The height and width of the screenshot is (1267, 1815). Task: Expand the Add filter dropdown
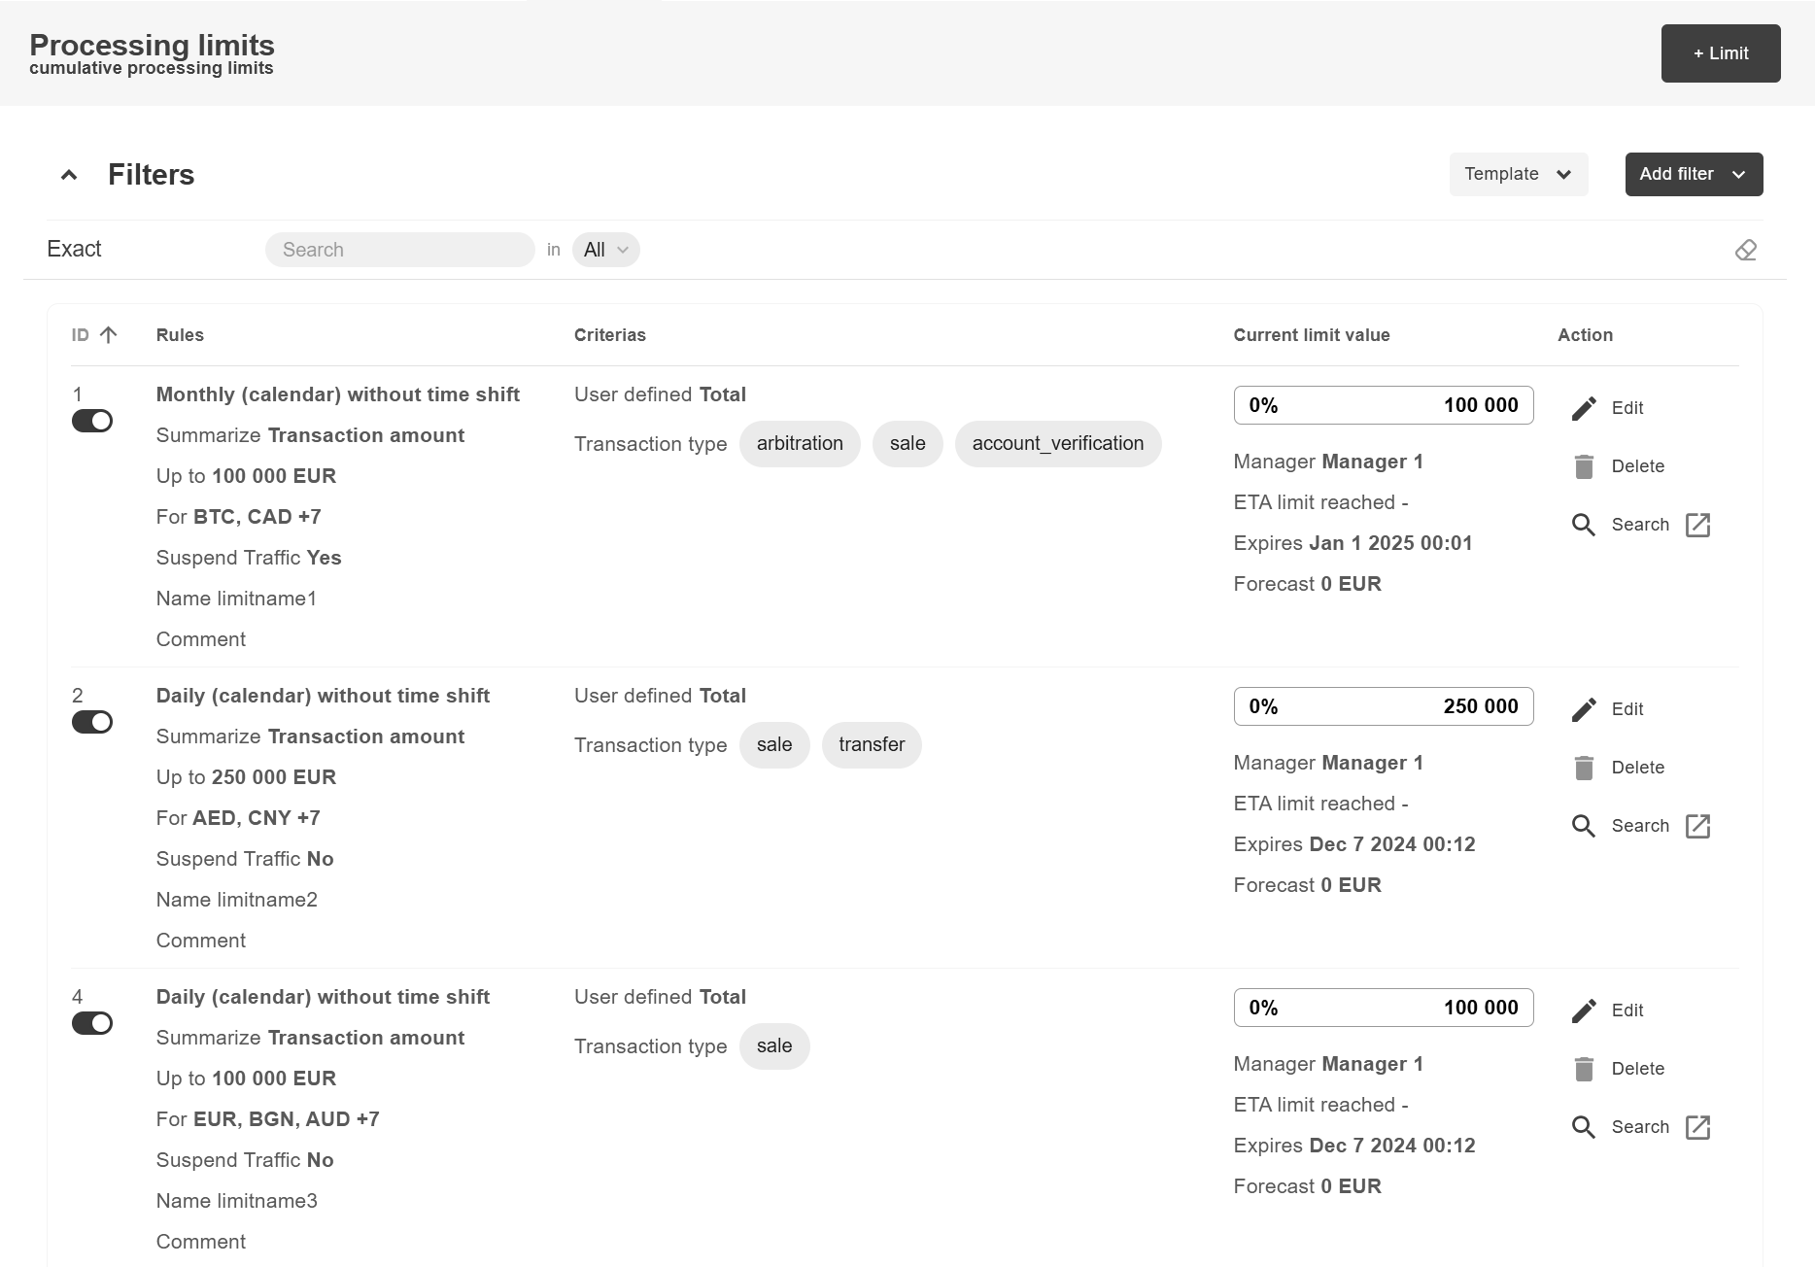(x=1693, y=174)
